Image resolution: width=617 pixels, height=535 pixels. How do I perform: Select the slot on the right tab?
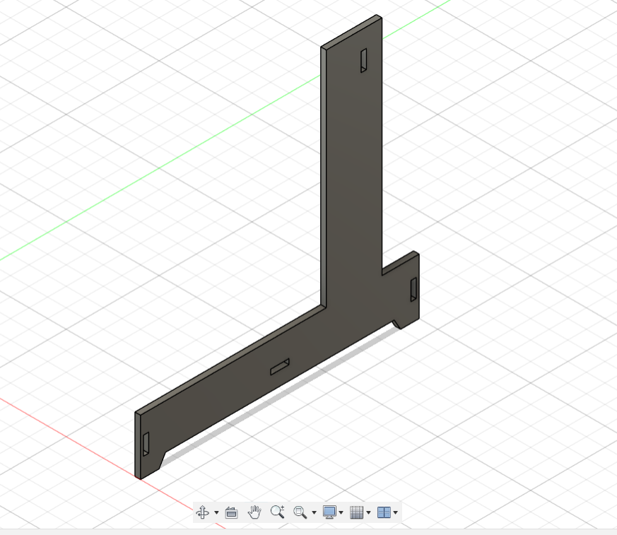[413, 290]
